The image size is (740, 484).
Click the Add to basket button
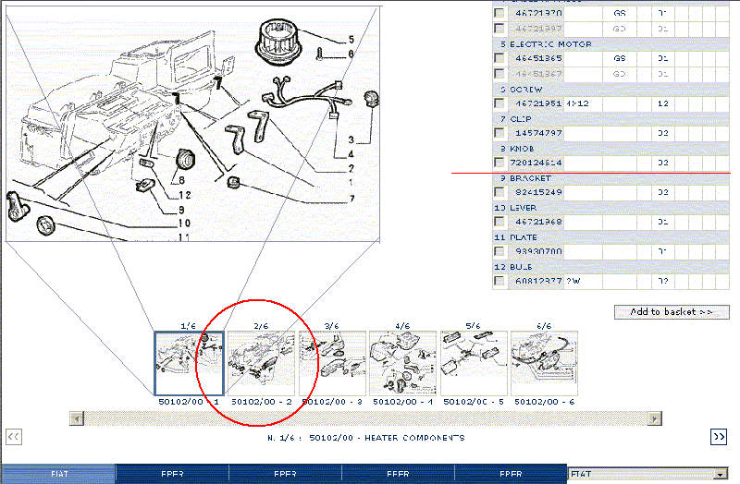672,312
